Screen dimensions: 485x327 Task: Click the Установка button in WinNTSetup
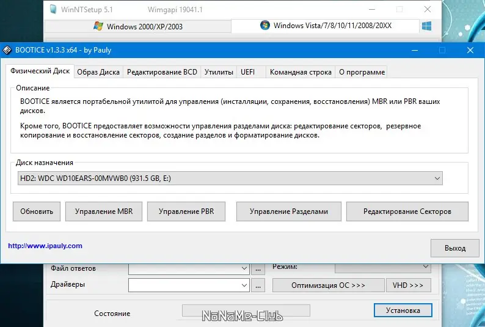(403, 310)
